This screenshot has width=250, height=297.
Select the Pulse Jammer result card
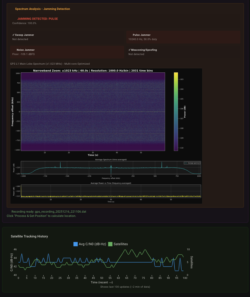point(183,37)
